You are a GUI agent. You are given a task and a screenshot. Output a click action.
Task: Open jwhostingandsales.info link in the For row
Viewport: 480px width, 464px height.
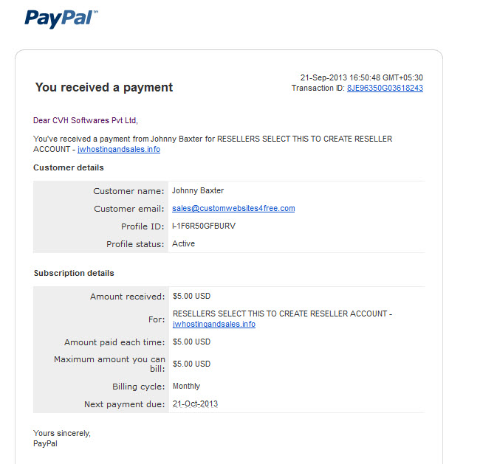[214, 324]
